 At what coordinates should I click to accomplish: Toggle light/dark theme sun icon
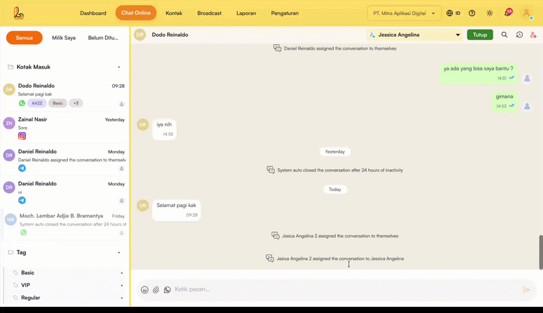coord(489,13)
